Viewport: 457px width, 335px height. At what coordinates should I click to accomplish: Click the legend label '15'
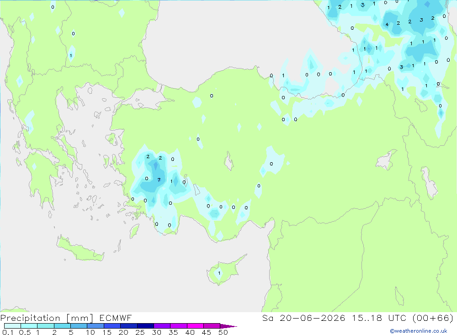(x=107, y=332)
